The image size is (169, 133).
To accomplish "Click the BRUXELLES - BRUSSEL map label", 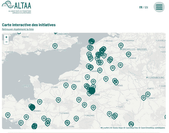I will click(135, 50).
